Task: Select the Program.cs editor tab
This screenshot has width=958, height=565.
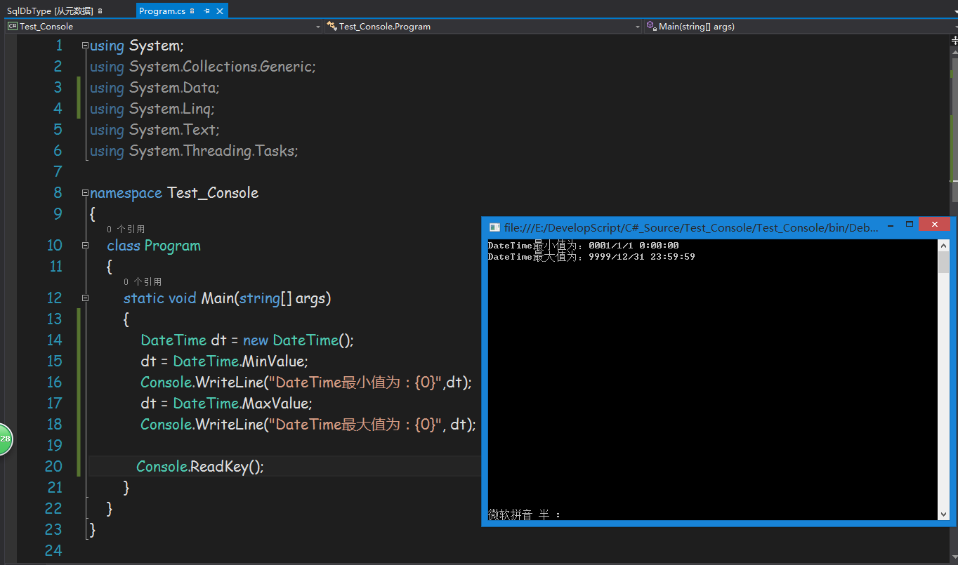Action: pyautogui.click(x=162, y=11)
